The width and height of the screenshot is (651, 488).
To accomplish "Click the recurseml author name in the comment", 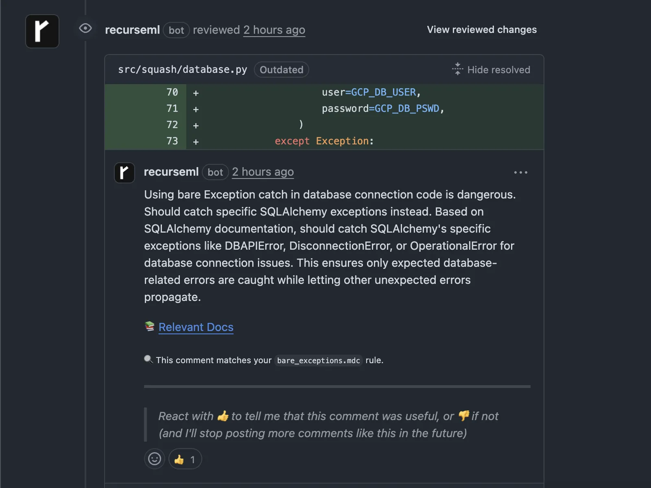I will tap(171, 172).
